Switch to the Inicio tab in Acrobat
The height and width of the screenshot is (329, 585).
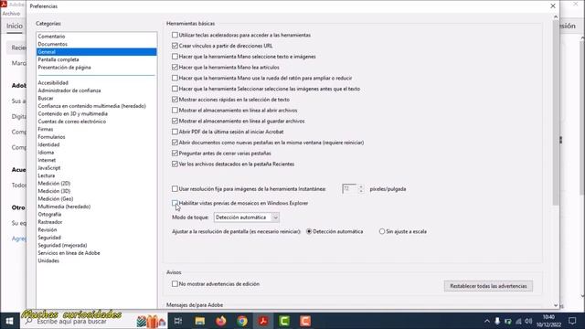pyautogui.click(x=15, y=26)
